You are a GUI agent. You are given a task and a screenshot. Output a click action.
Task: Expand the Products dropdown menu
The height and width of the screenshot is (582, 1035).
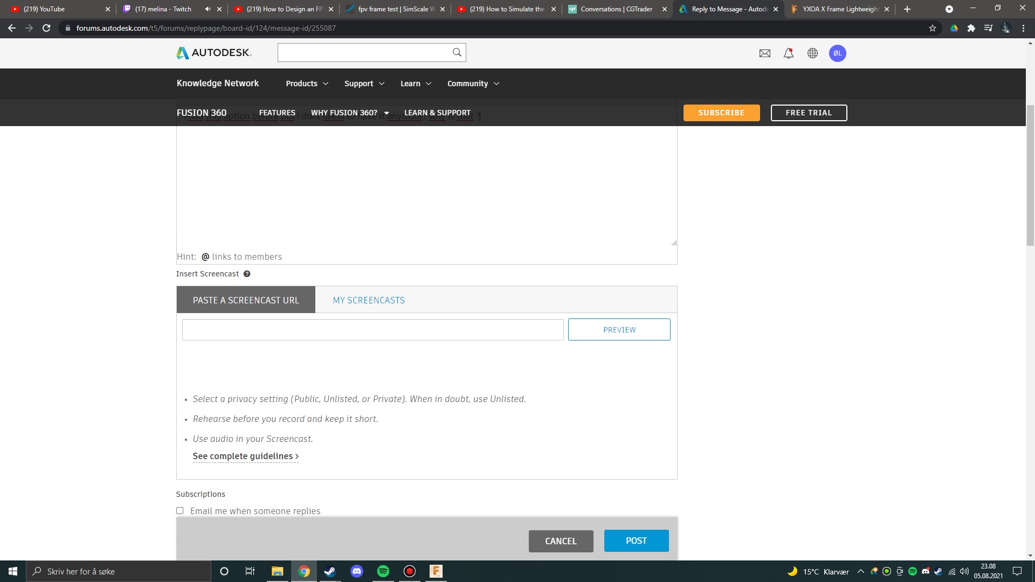pos(307,84)
